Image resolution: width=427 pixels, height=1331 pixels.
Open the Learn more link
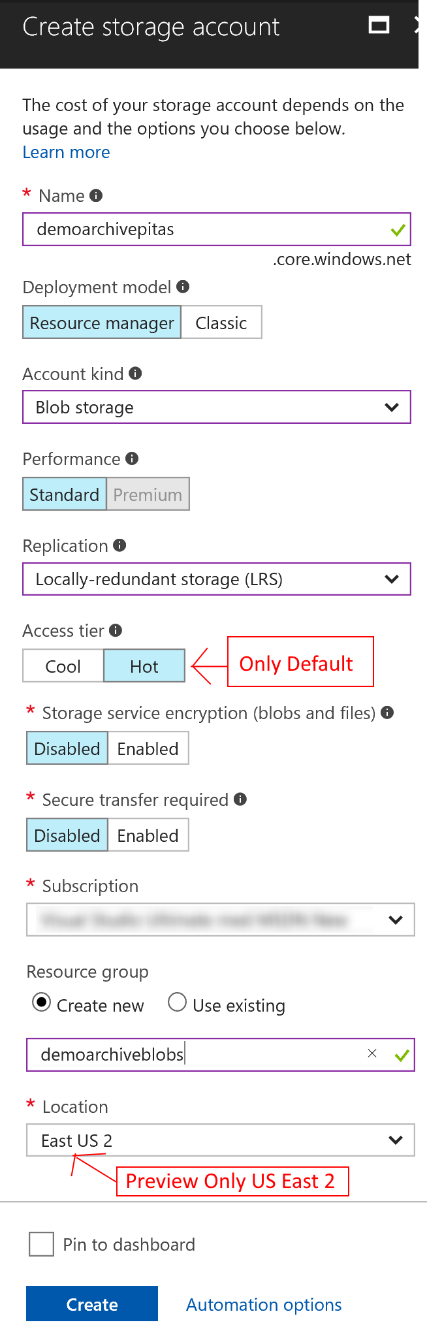click(66, 152)
